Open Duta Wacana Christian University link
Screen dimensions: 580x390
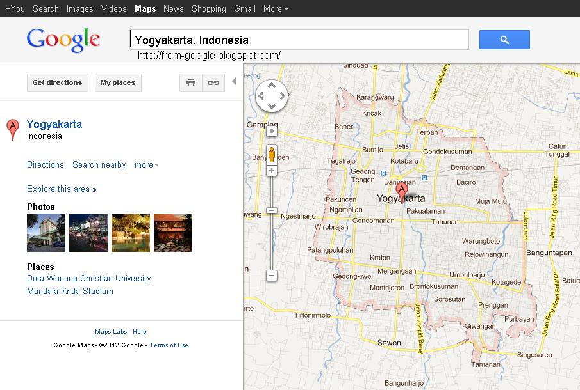click(89, 278)
